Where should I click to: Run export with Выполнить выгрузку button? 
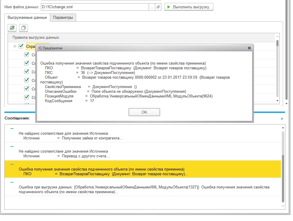pos(189,7)
